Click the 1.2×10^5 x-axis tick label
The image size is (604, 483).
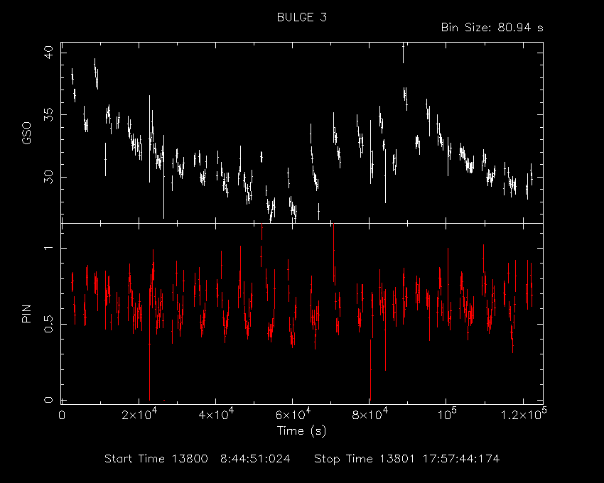pyautogui.click(x=524, y=413)
